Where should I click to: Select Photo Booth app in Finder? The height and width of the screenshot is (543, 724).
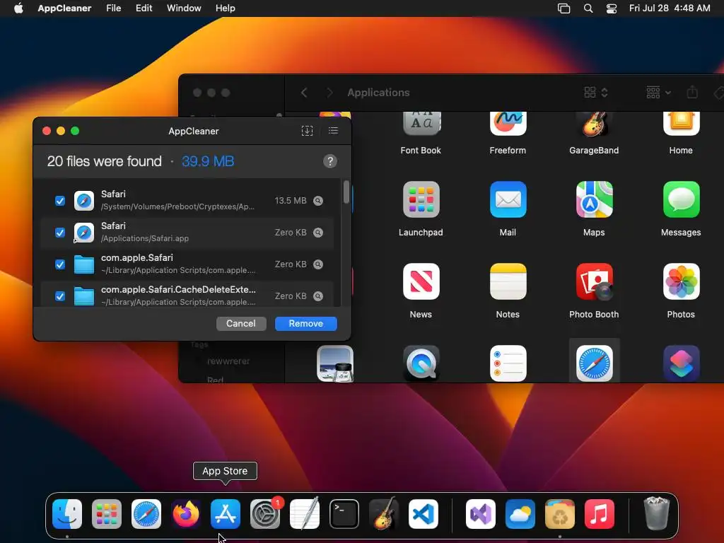(594, 291)
